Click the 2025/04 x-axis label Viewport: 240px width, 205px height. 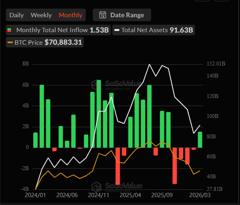[130, 195]
